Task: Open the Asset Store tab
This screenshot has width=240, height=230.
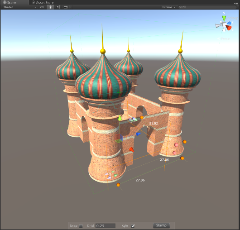Action: [x=43, y=2]
